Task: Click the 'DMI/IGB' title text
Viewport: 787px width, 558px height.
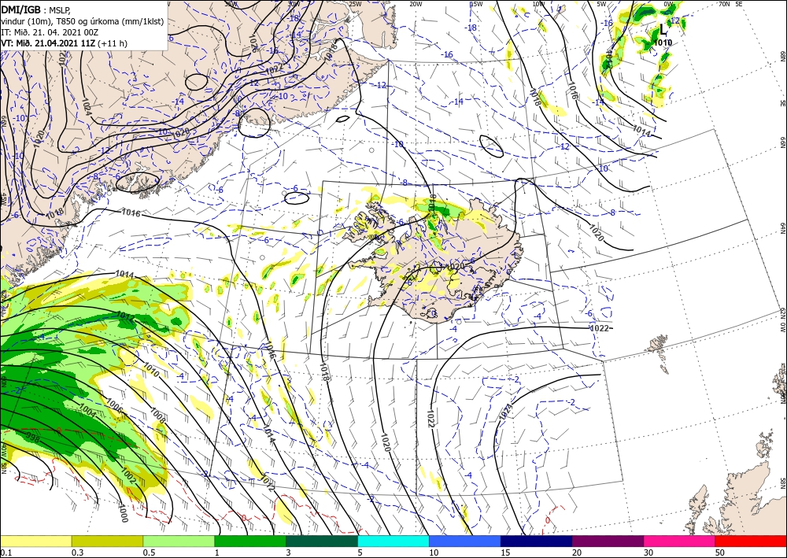Action: pyautogui.click(x=20, y=9)
